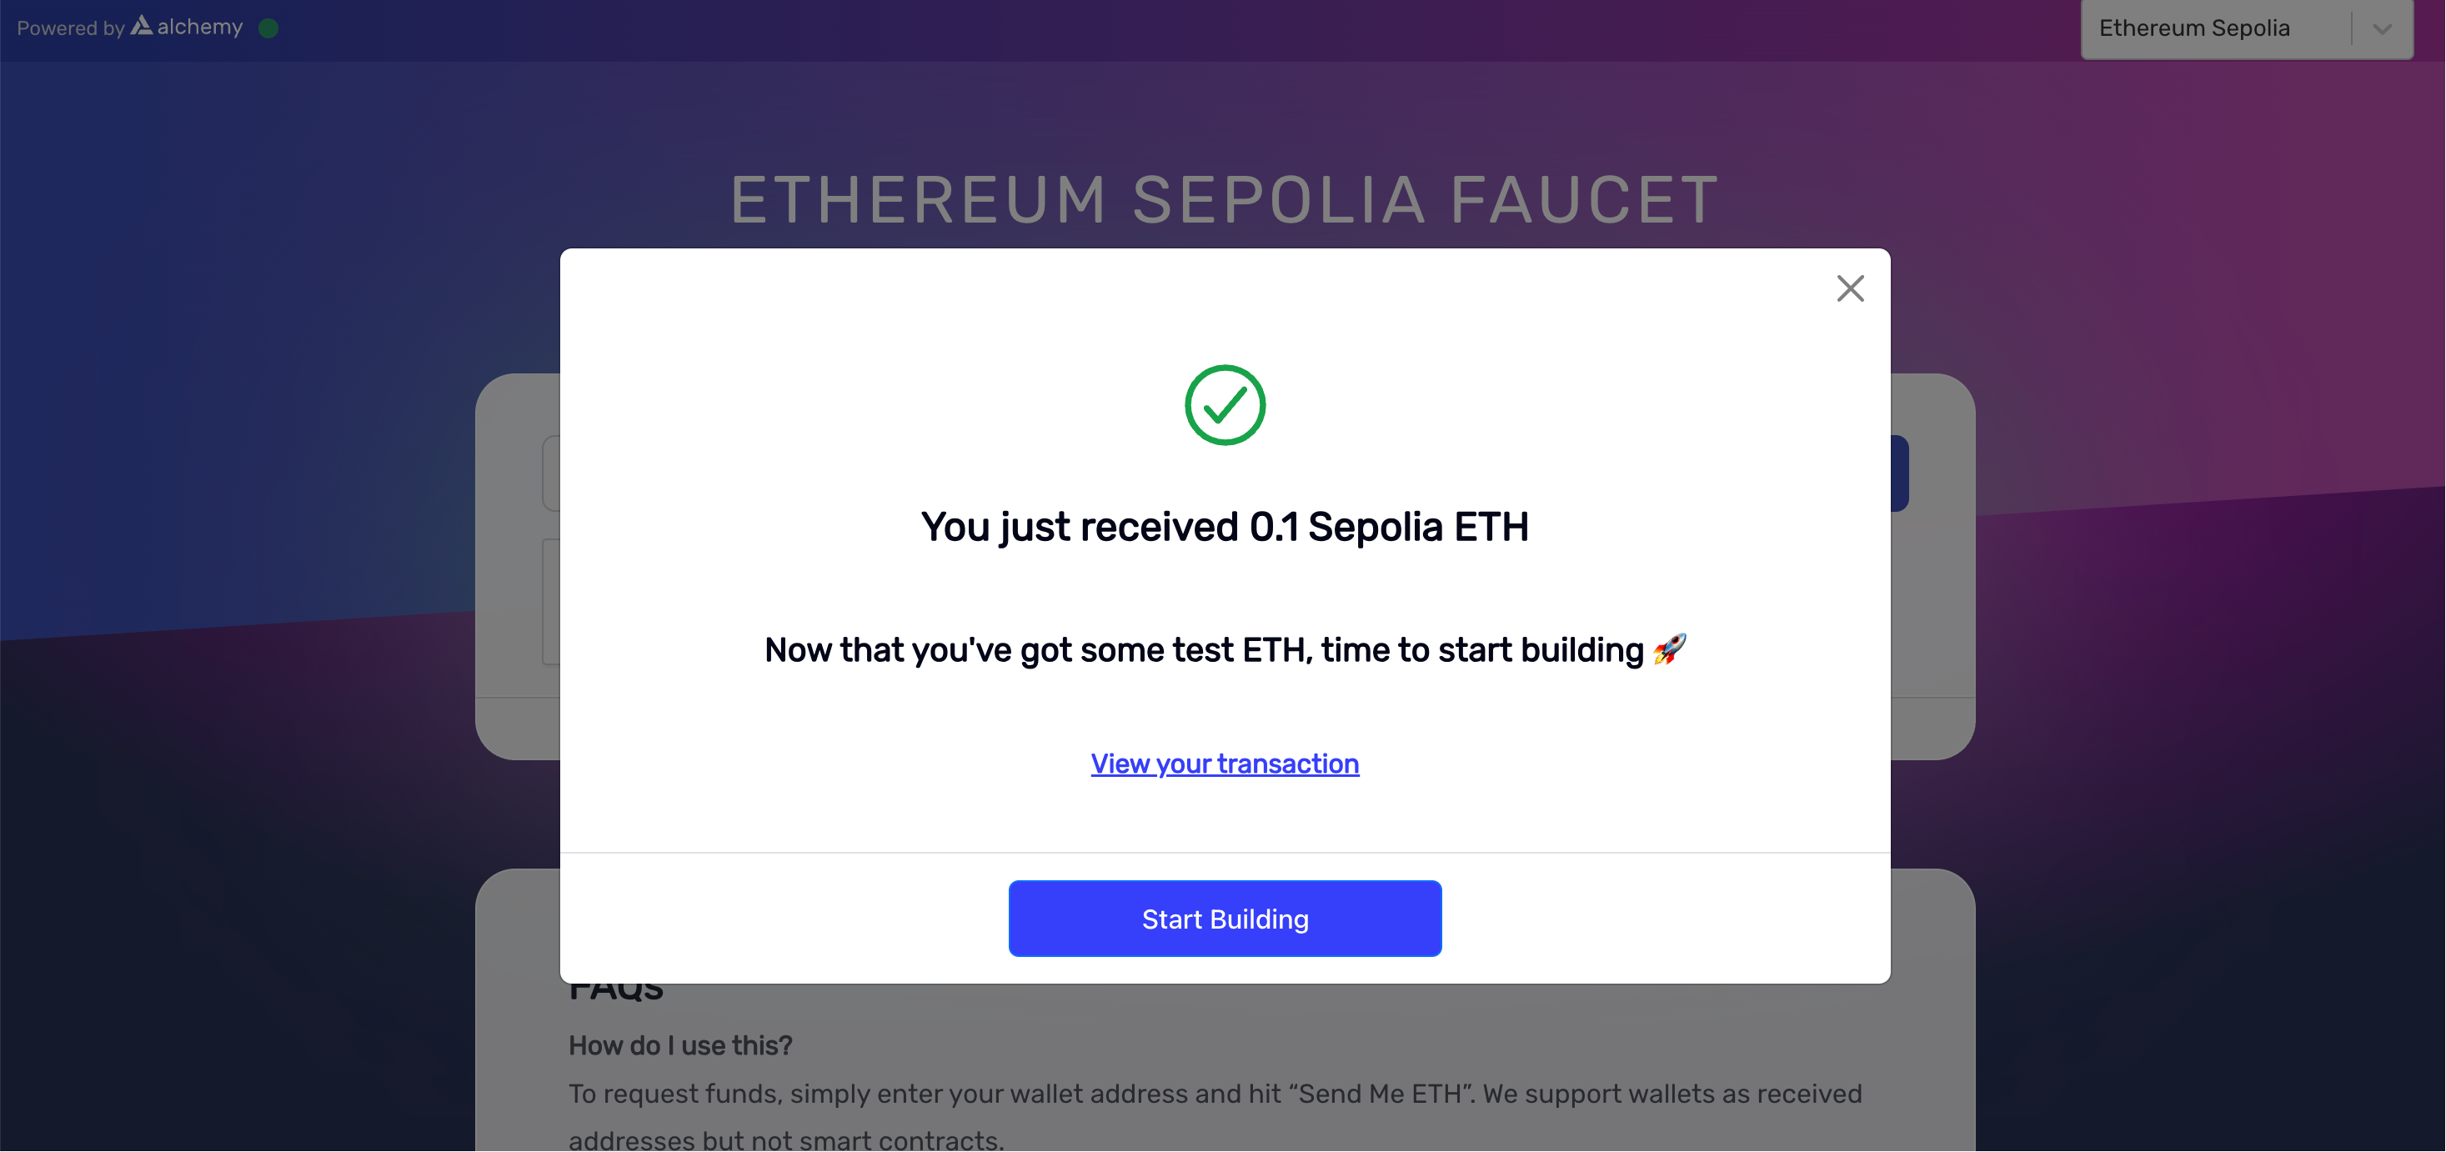Click the rocket emoji in the message

coord(1669,649)
